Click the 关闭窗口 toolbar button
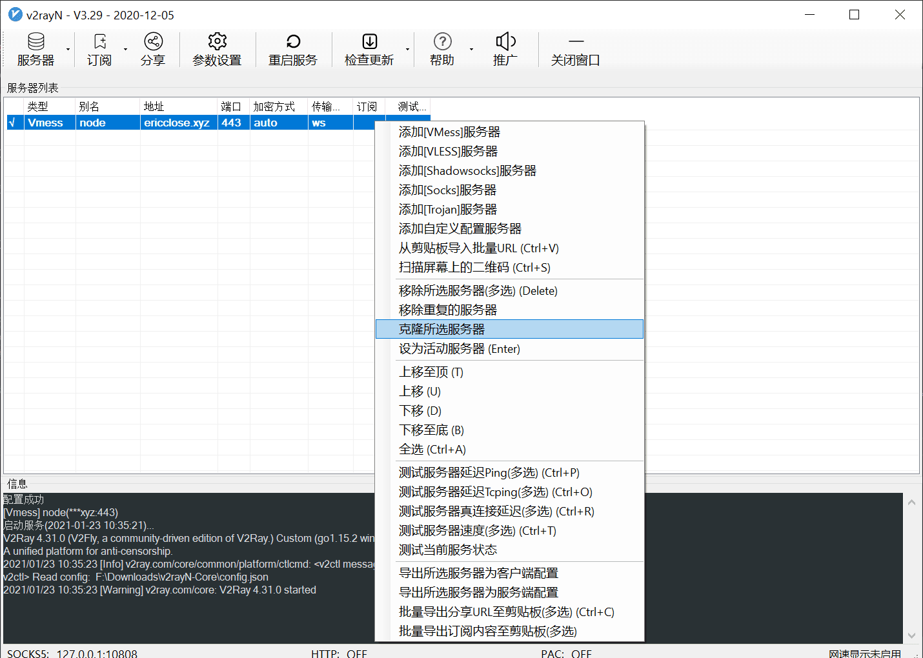Screen dimensions: 923x658 pos(576,50)
